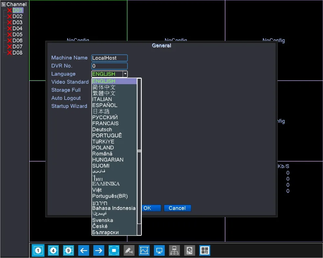This screenshot has width=323, height=258.
Task: Open hard disk manager icon
Action: pos(190,250)
